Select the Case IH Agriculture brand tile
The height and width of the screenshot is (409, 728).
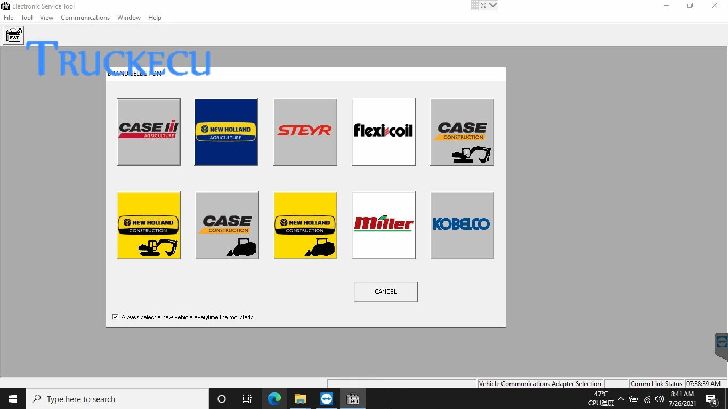click(x=149, y=132)
